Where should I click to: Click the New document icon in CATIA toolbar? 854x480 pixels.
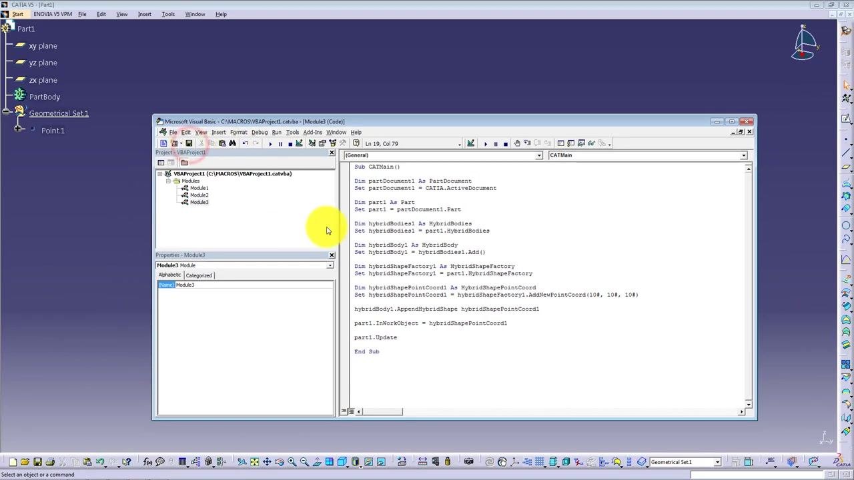pos(13,462)
